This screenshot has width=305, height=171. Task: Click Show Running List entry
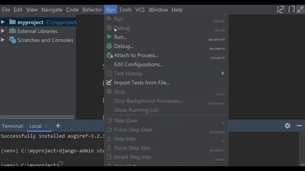point(166,110)
